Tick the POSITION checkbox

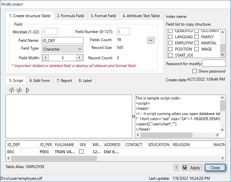coord(170,49)
